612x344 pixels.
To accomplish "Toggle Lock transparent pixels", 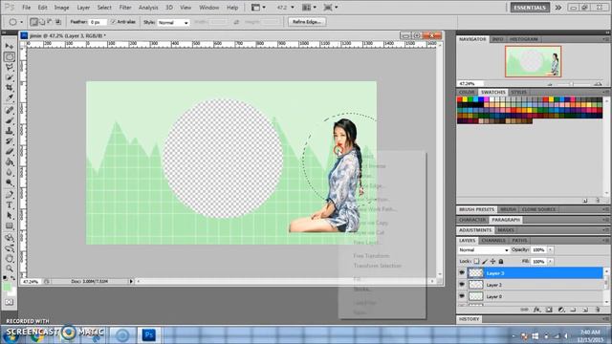I will pyautogui.click(x=476, y=261).
